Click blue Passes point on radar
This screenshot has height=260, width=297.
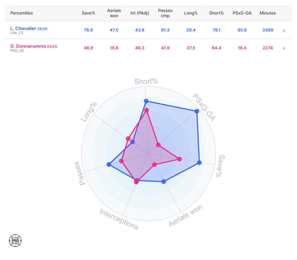coord(109,165)
